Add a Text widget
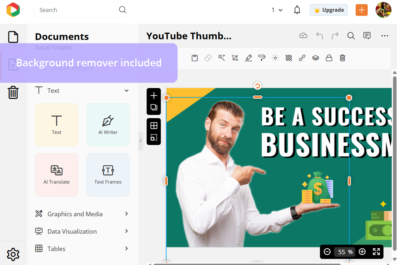 click(57, 125)
